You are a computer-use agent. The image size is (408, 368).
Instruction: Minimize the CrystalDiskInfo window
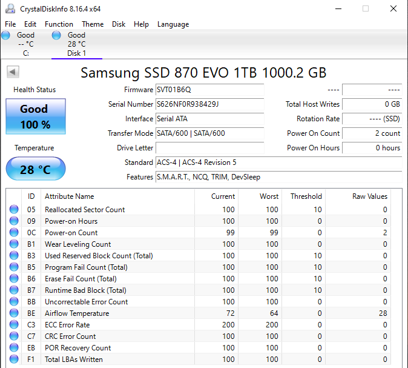(338, 8)
